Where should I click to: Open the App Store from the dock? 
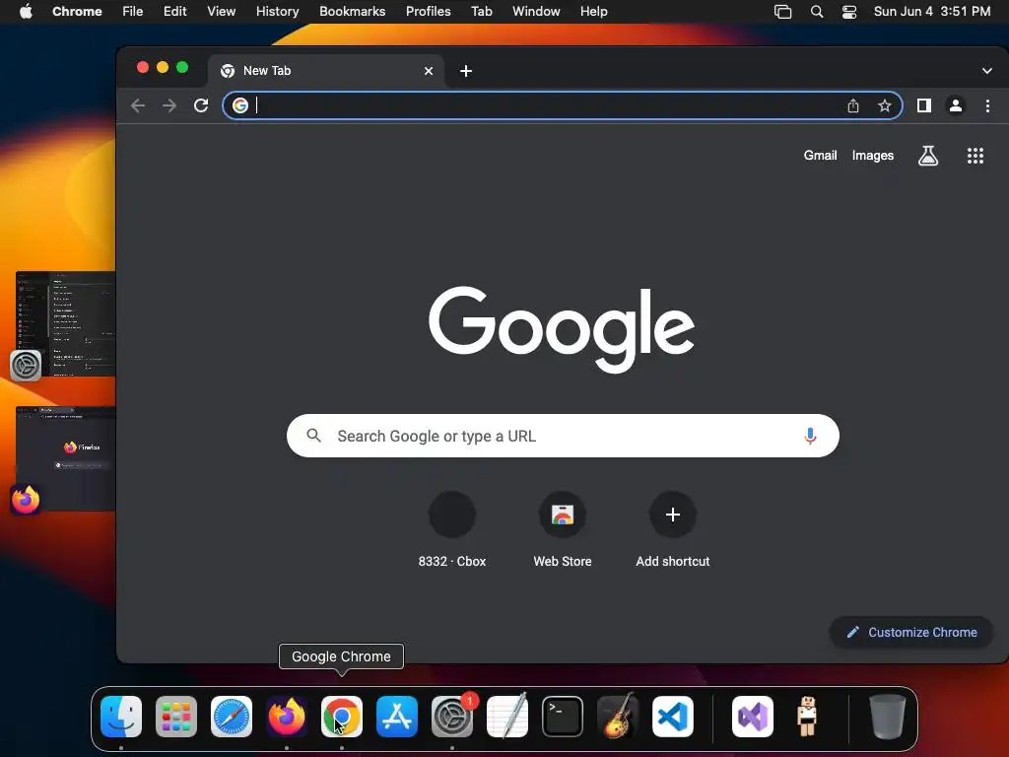coord(397,717)
